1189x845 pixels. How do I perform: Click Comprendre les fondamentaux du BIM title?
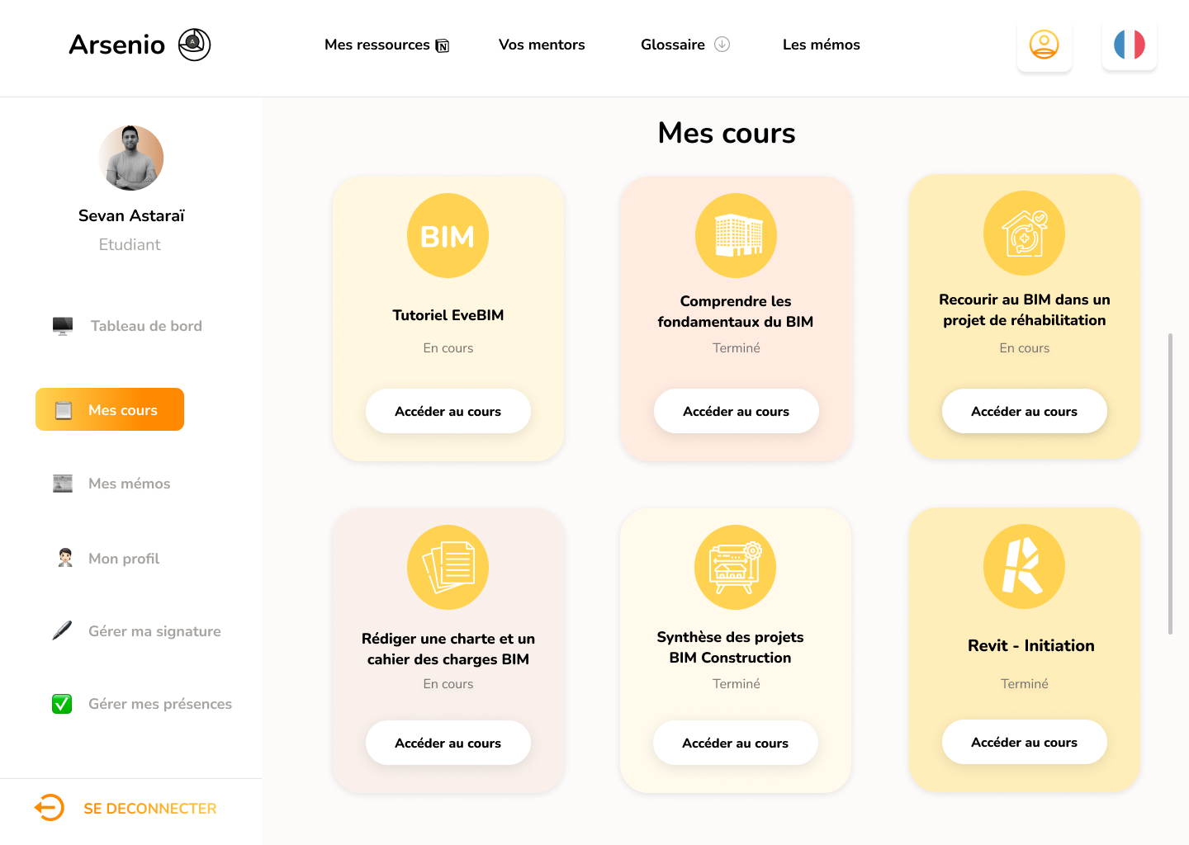(x=736, y=311)
